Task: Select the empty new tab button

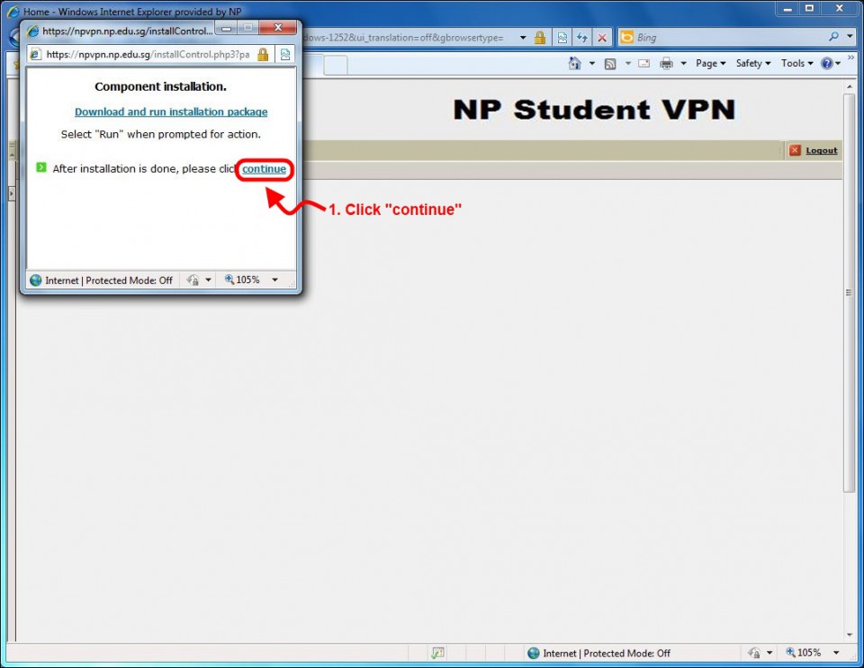Action: (336, 65)
